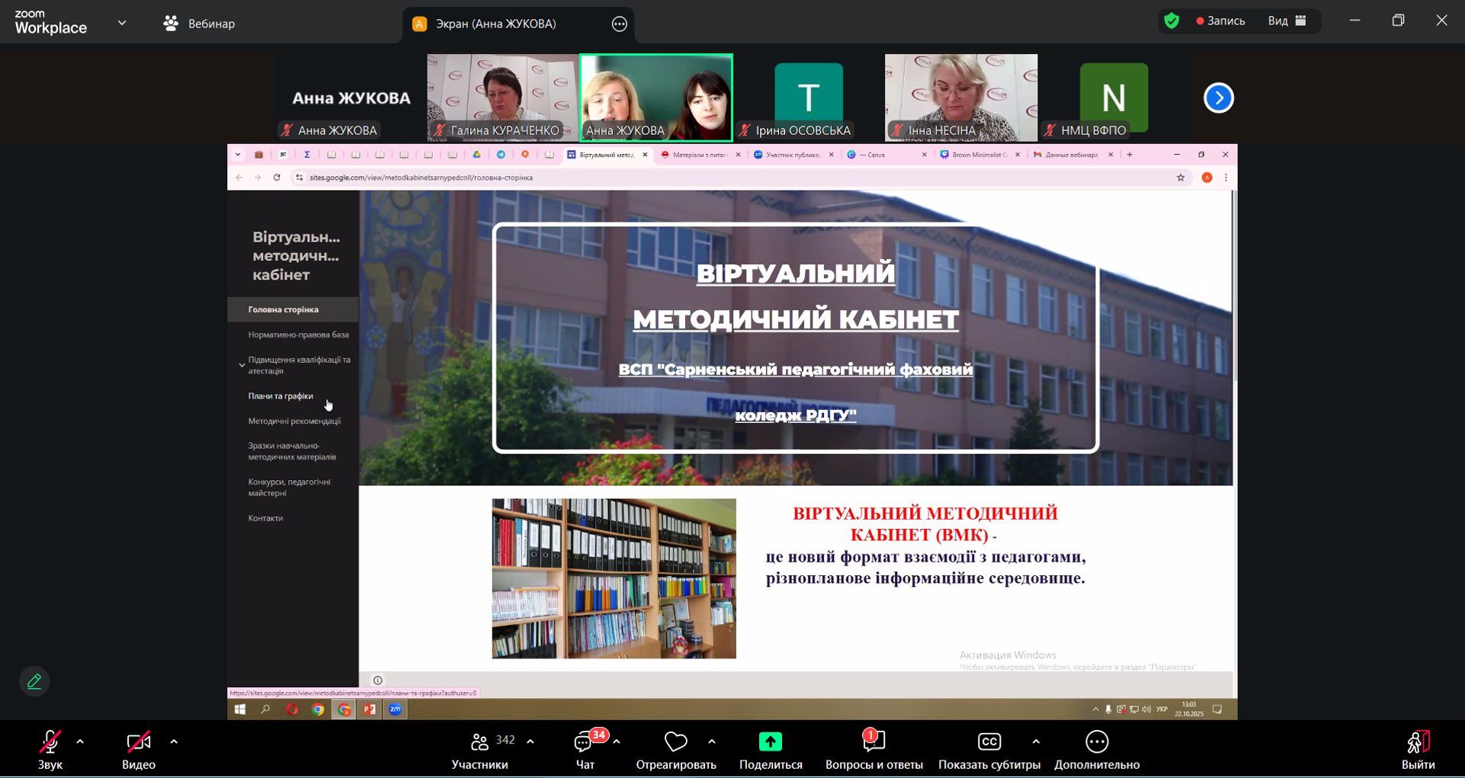This screenshot has height=778, width=1465.
Task: Open screen share options for Анна ЖУКОВА
Action: coord(620,24)
